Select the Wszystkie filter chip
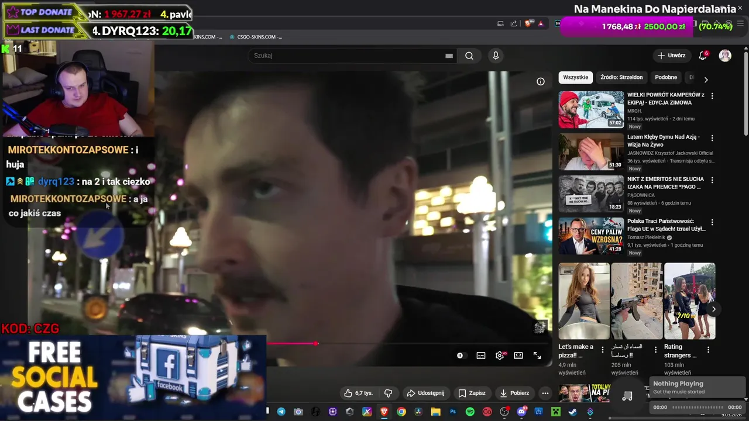 pyautogui.click(x=576, y=77)
